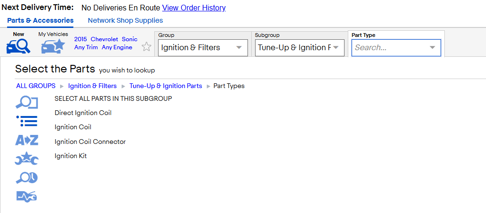The image size is (486, 213).
Task: Expand the Subgroup dropdown arrow
Action: 336,47
